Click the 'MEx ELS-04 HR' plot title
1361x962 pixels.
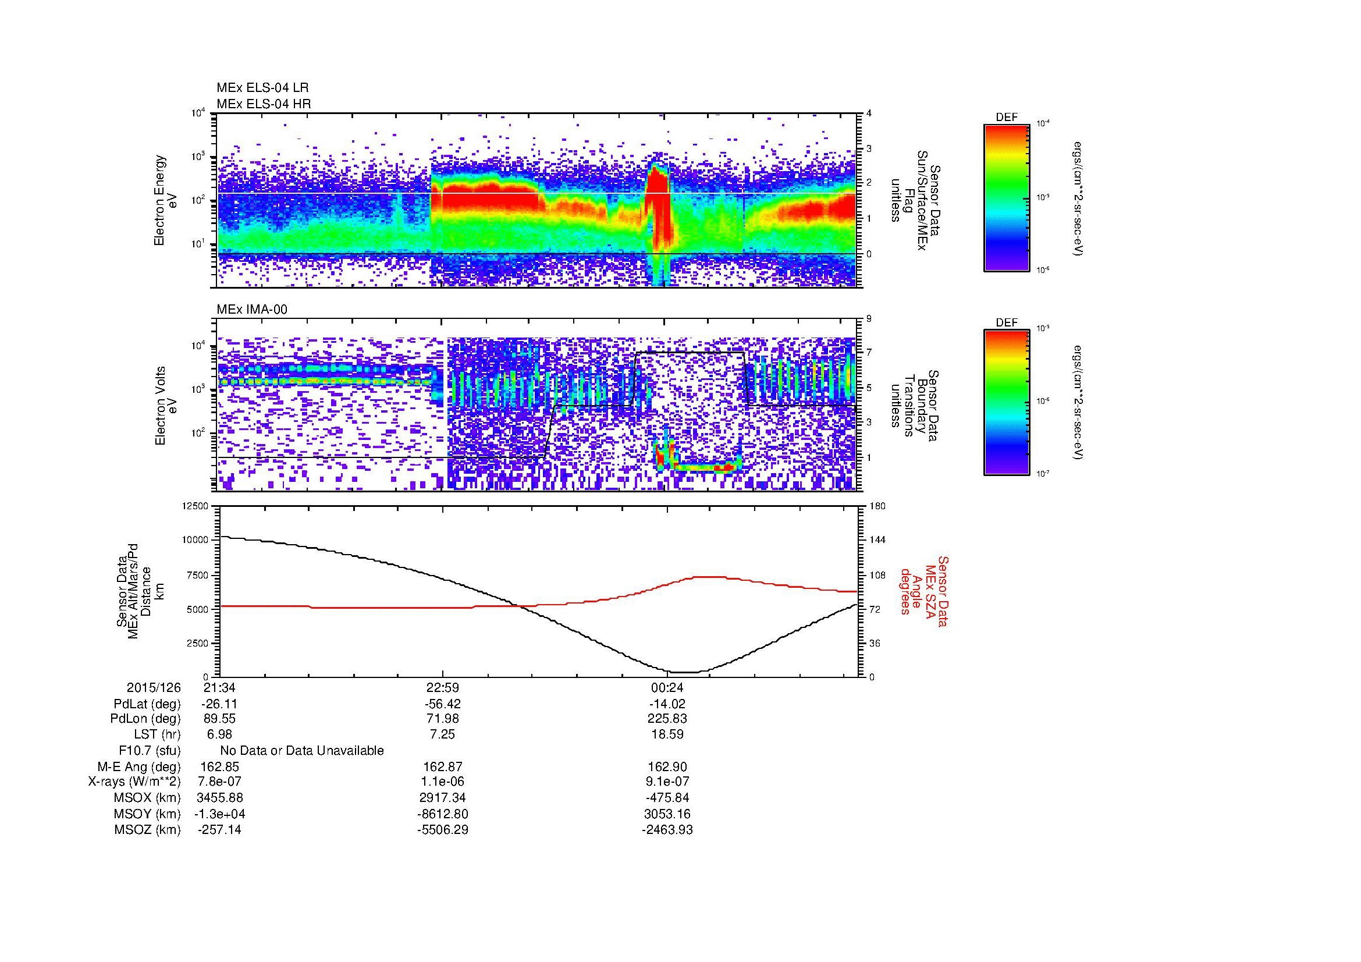(x=264, y=104)
